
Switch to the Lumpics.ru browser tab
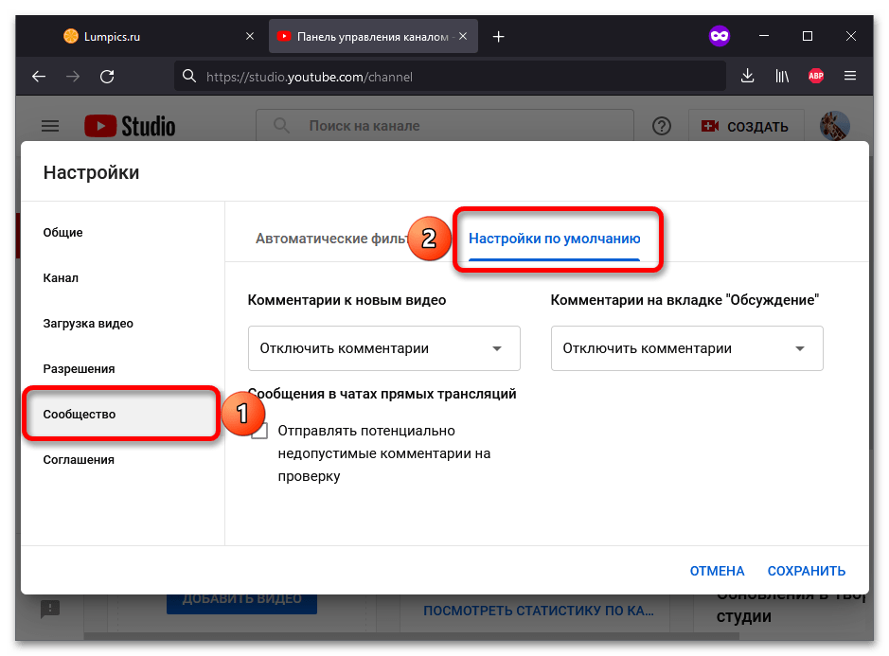pyautogui.click(x=159, y=36)
